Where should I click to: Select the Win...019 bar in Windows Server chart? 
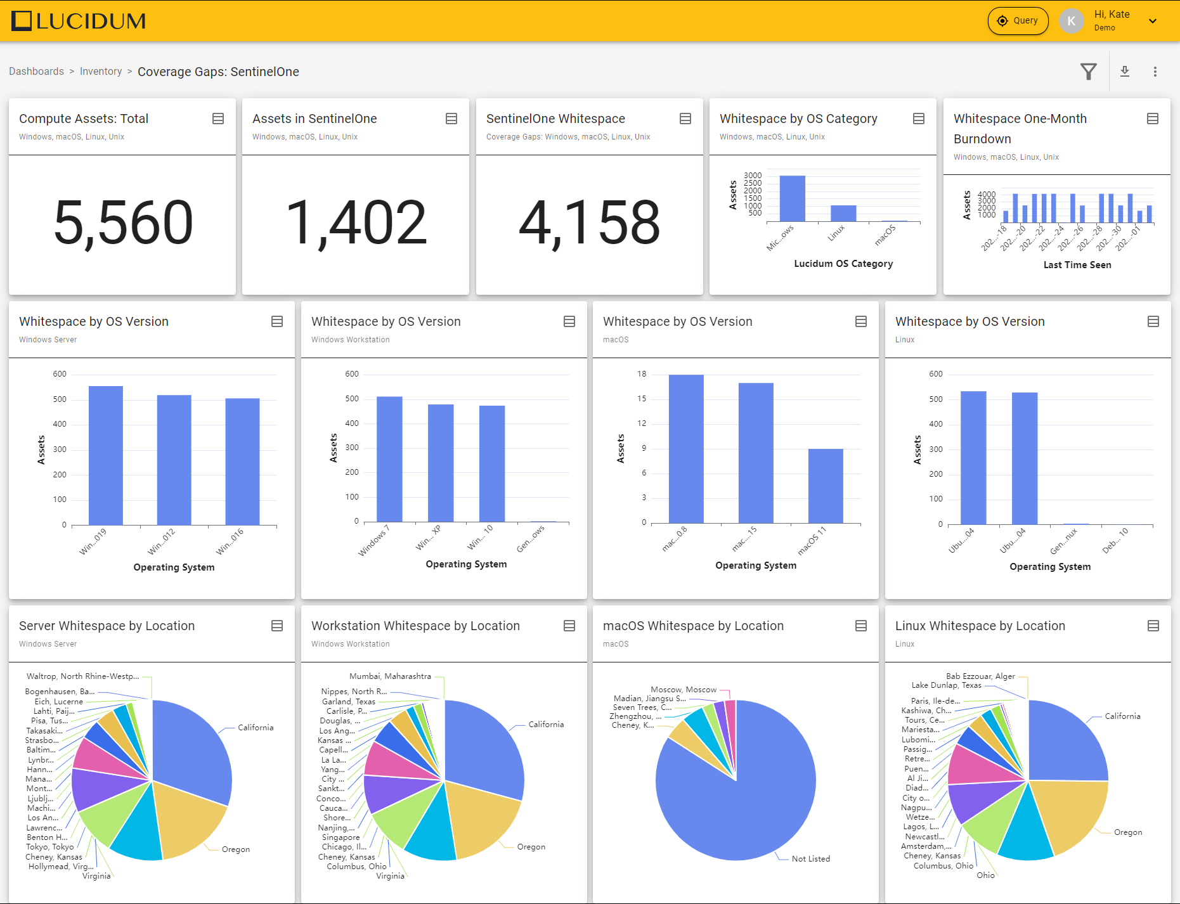(x=106, y=455)
